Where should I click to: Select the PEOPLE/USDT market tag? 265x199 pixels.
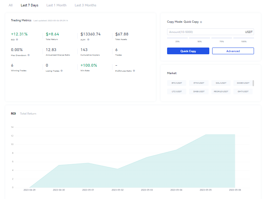(221, 92)
